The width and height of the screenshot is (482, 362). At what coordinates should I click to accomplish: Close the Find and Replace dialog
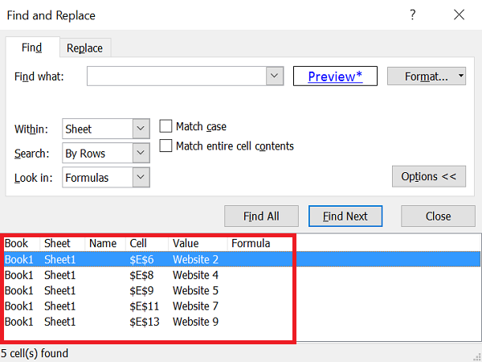[x=459, y=14]
